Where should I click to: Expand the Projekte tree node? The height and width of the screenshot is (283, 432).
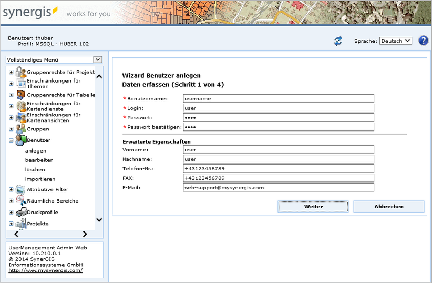tap(11, 224)
